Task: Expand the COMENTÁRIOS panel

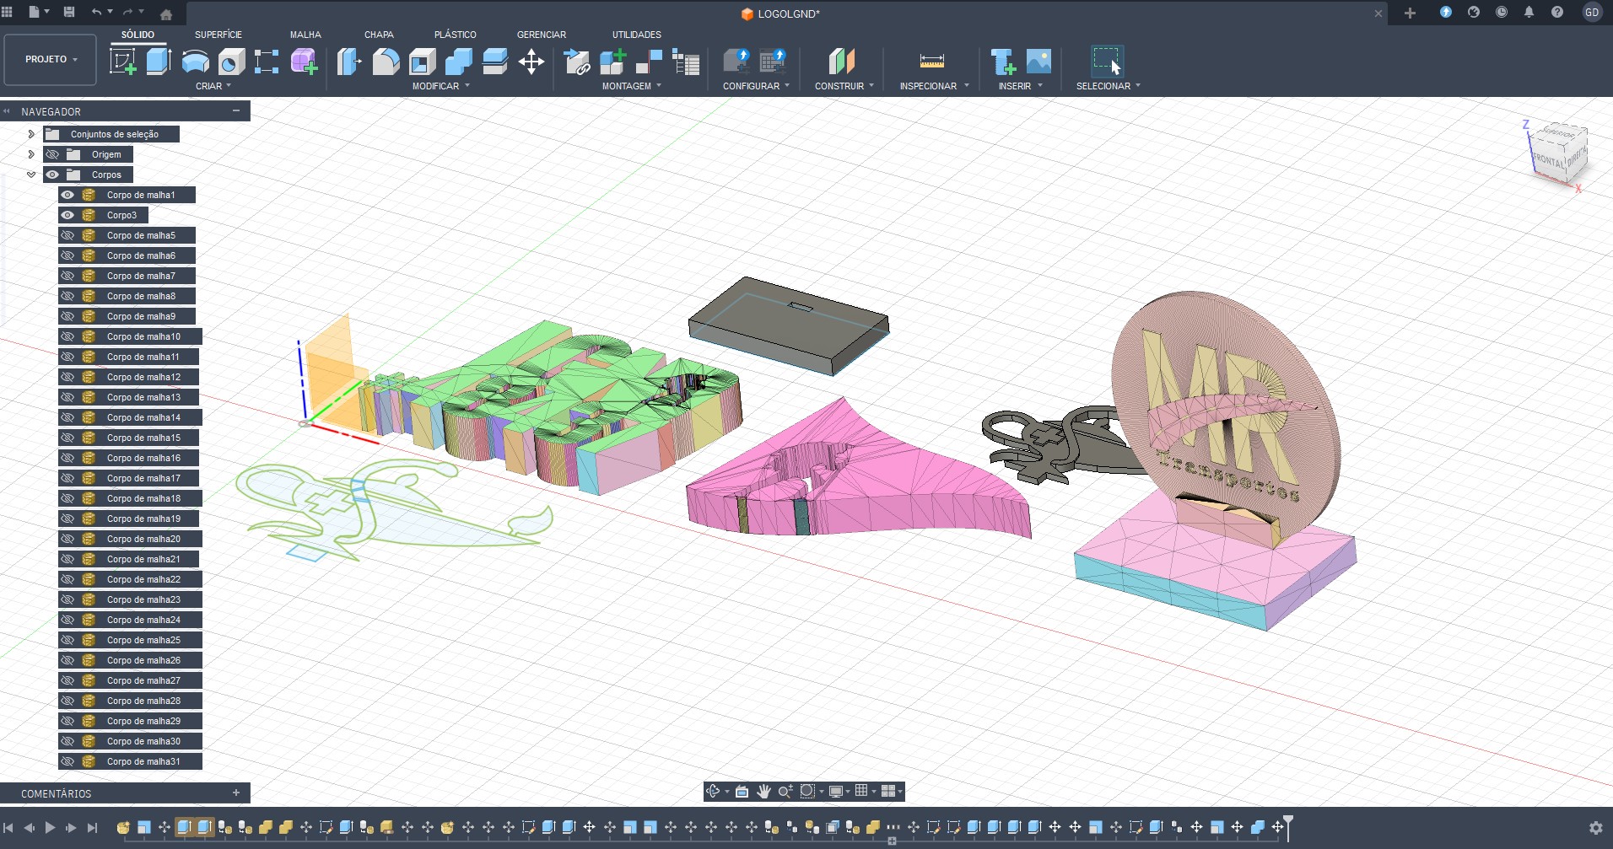Action: coord(237,793)
